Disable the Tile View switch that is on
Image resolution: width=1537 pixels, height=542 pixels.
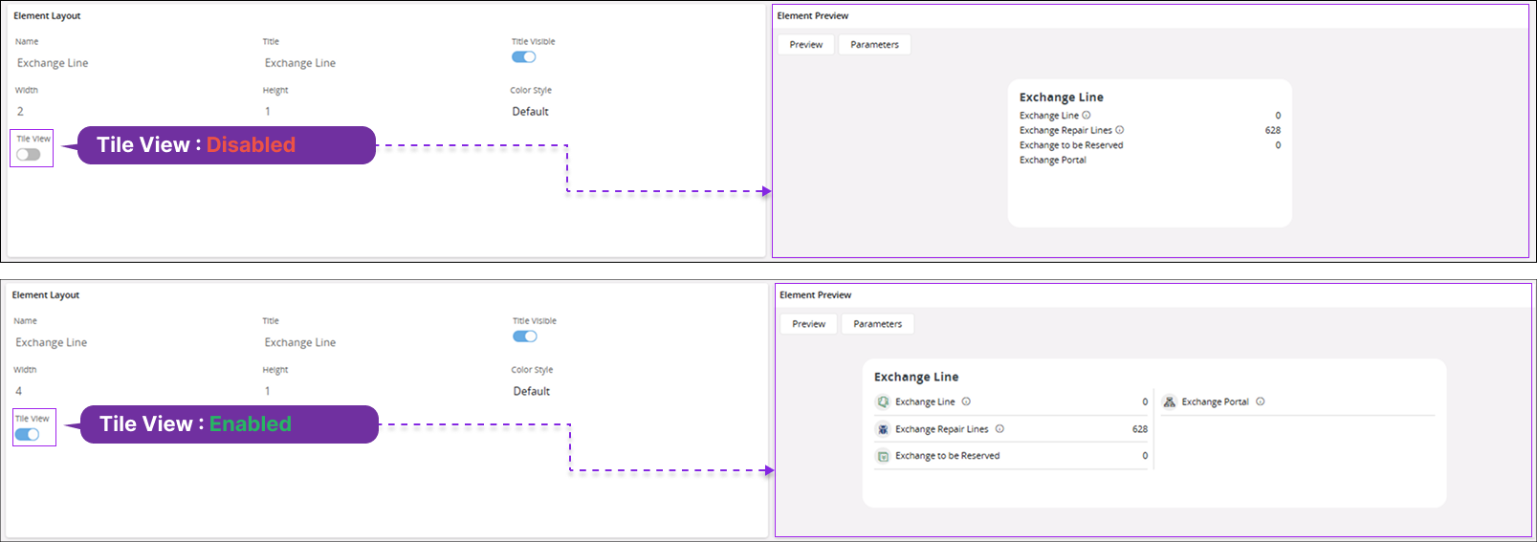(27, 434)
